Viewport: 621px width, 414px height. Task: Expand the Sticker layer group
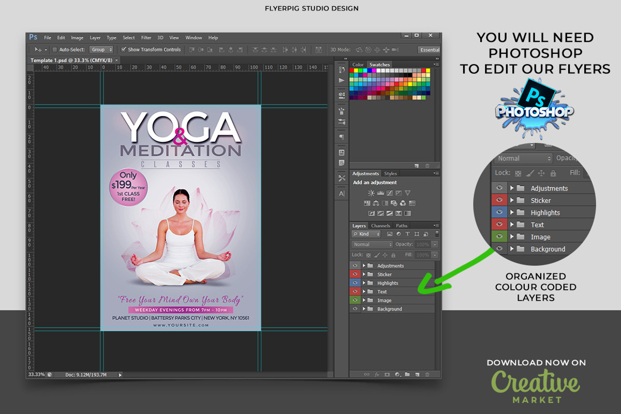pos(364,274)
